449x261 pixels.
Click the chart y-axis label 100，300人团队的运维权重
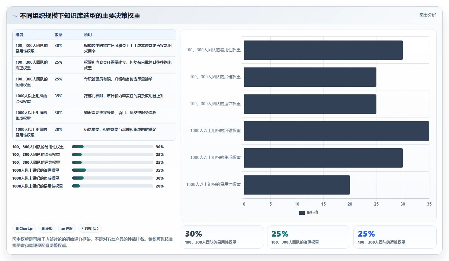(x=215, y=104)
